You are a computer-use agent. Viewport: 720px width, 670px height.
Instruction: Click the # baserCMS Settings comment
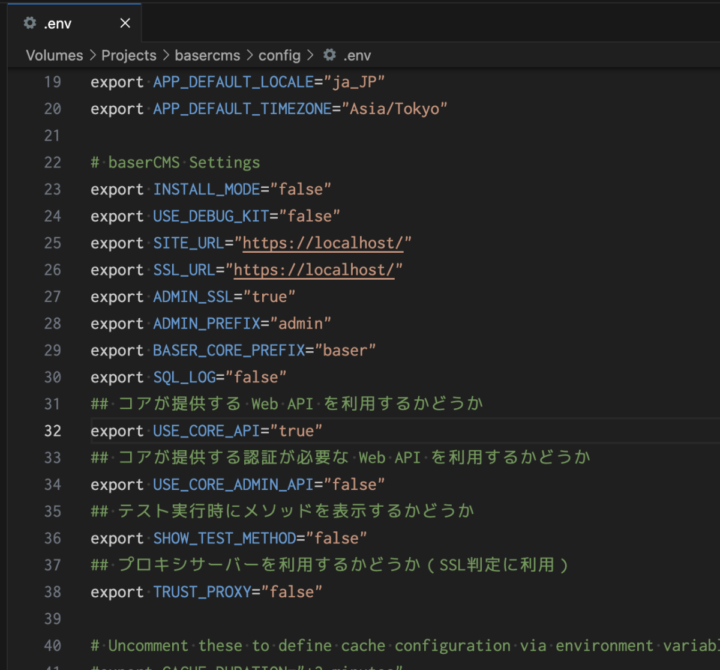(x=175, y=163)
